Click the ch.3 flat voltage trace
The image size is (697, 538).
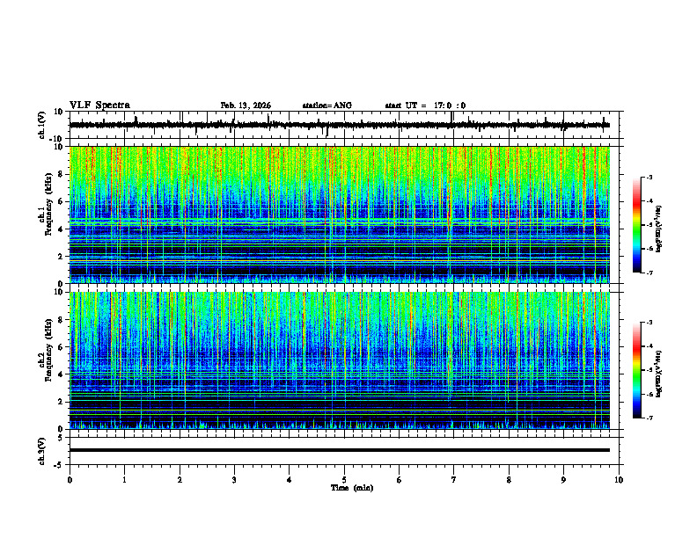coord(340,450)
